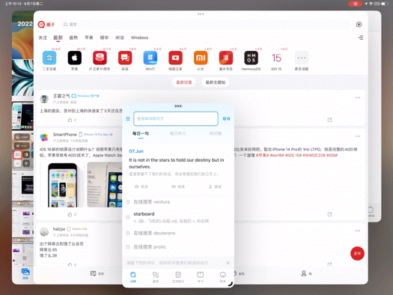Switch to Windows tab

click(x=139, y=37)
